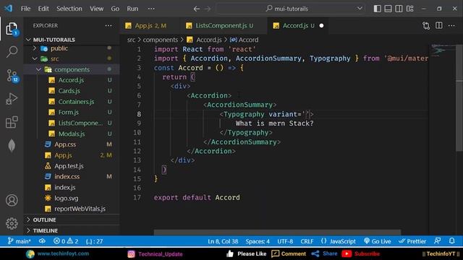Open Form.js in the explorer tree
Viewport: 463px width, 260px height.
(69, 113)
